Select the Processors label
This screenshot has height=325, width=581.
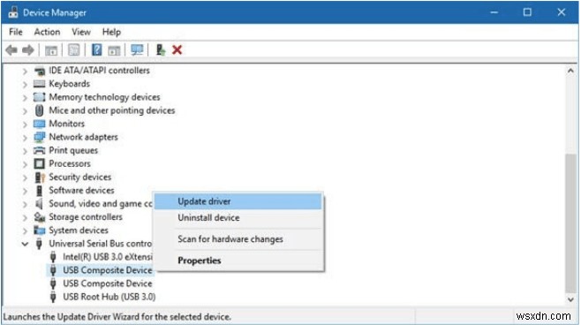tap(70, 163)
